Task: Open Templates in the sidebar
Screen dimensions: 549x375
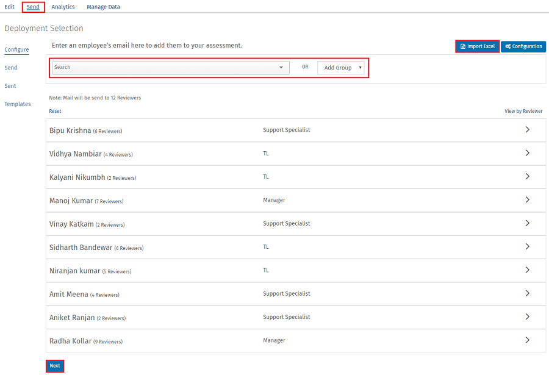Action: tap(18, 104)
